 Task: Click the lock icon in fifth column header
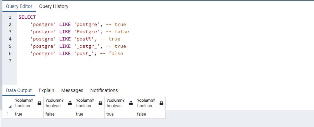pos(162,103)
